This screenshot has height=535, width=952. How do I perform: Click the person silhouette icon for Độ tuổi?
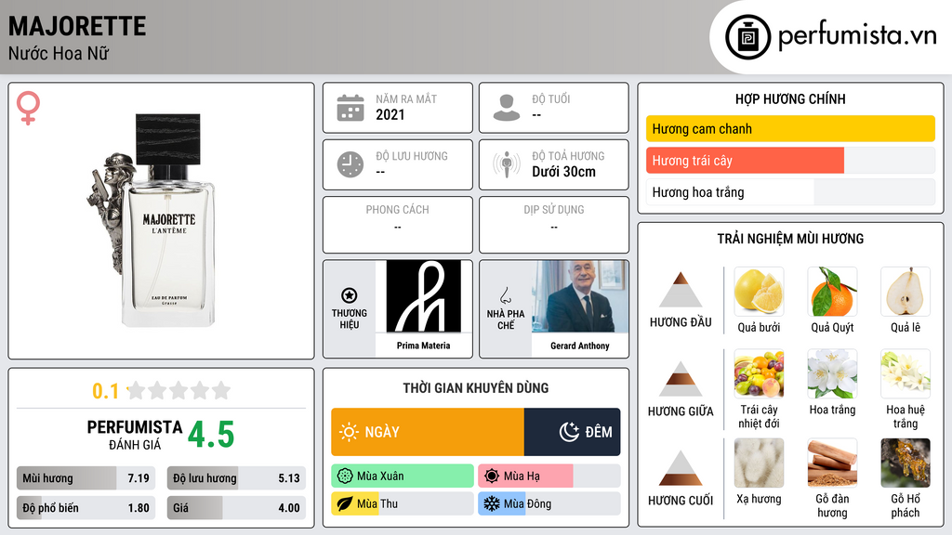507,108
